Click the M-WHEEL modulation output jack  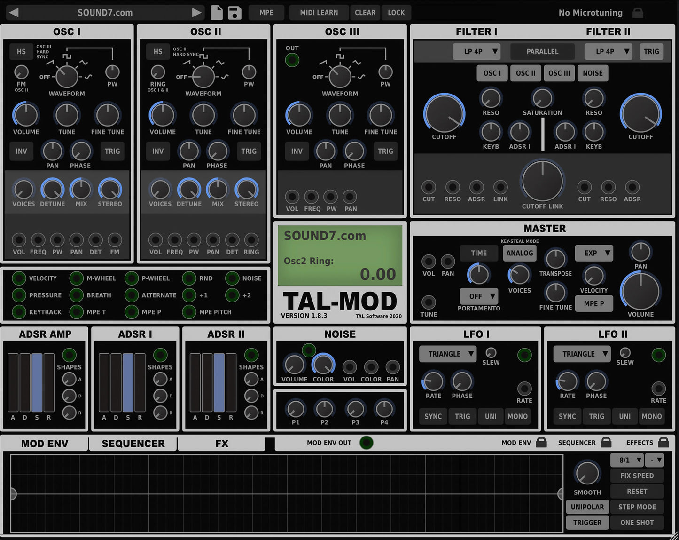76,278
